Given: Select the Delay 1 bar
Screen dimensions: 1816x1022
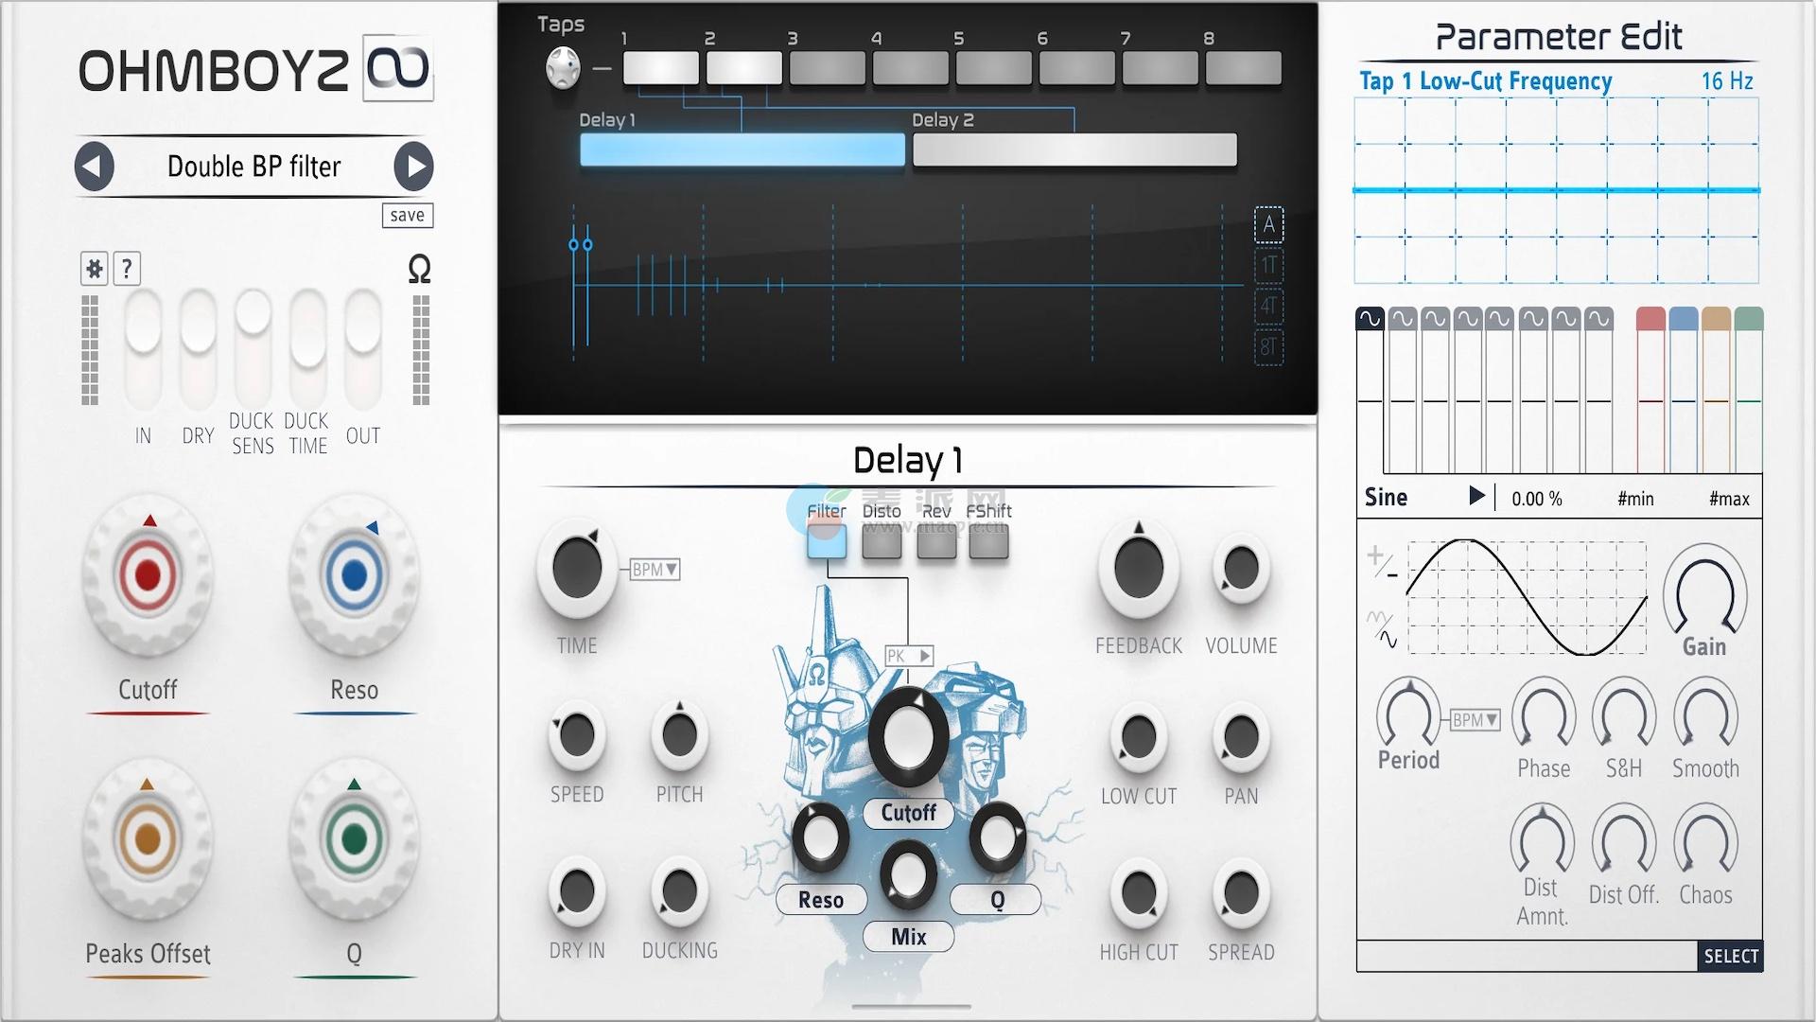Looking at the screenshot, I should [742, 150].
